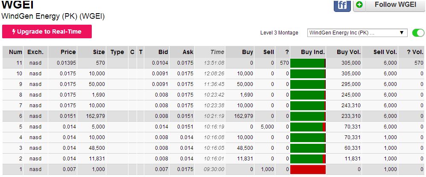Image resolution: width=426 pixels, height=177 pixels.
Task: Click time 09:30:00
Action: coord(214,169)
